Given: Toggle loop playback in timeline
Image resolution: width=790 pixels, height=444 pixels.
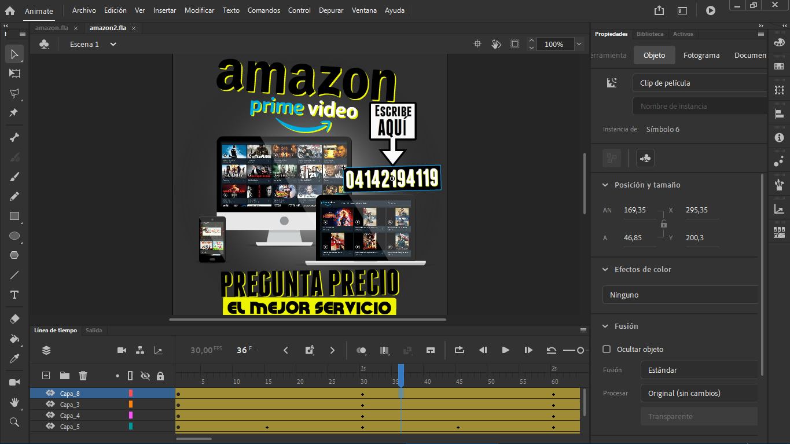Looking at the screenshot, I should [x=460, y=350].
